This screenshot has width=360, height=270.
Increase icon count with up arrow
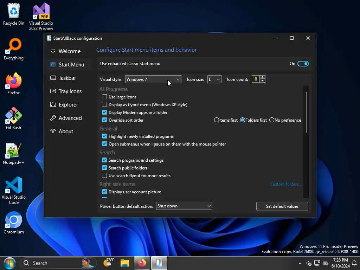tap(263, 77)
